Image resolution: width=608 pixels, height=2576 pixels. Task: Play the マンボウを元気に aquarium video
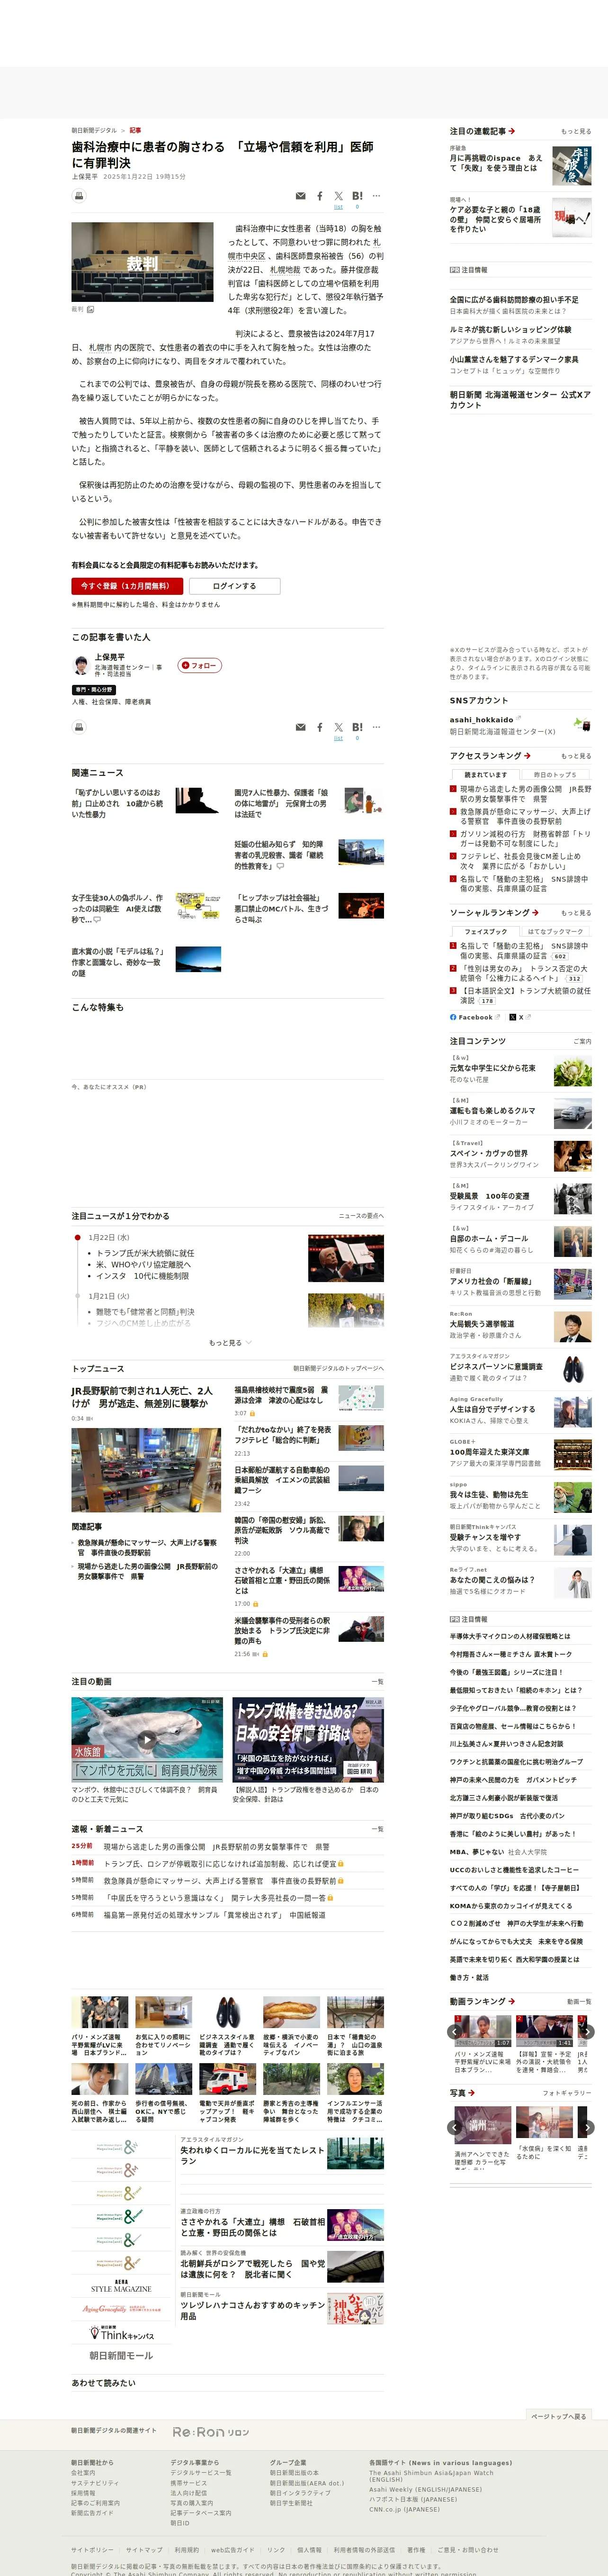click(147, 1740)
